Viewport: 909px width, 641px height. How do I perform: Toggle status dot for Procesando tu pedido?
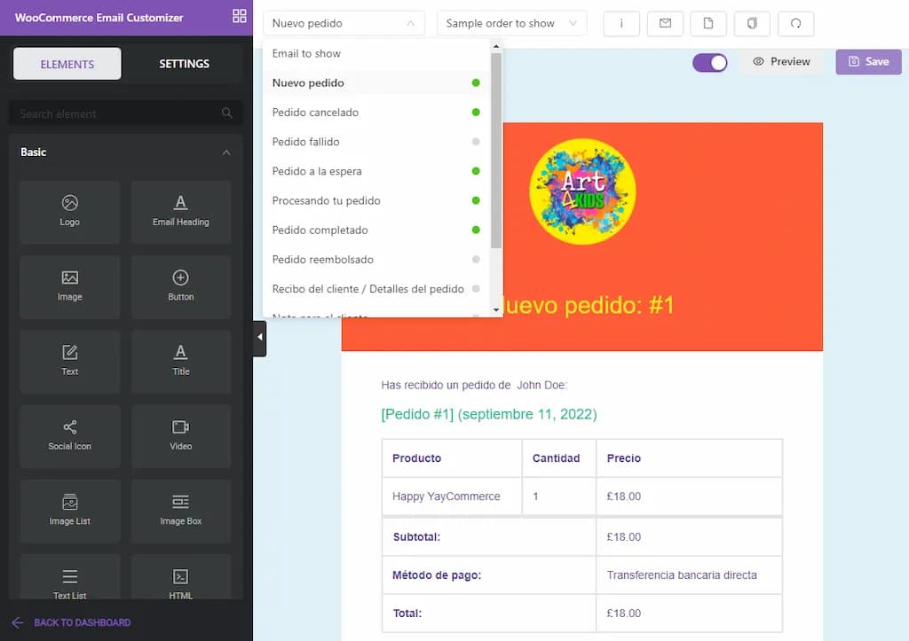[476, 200]
